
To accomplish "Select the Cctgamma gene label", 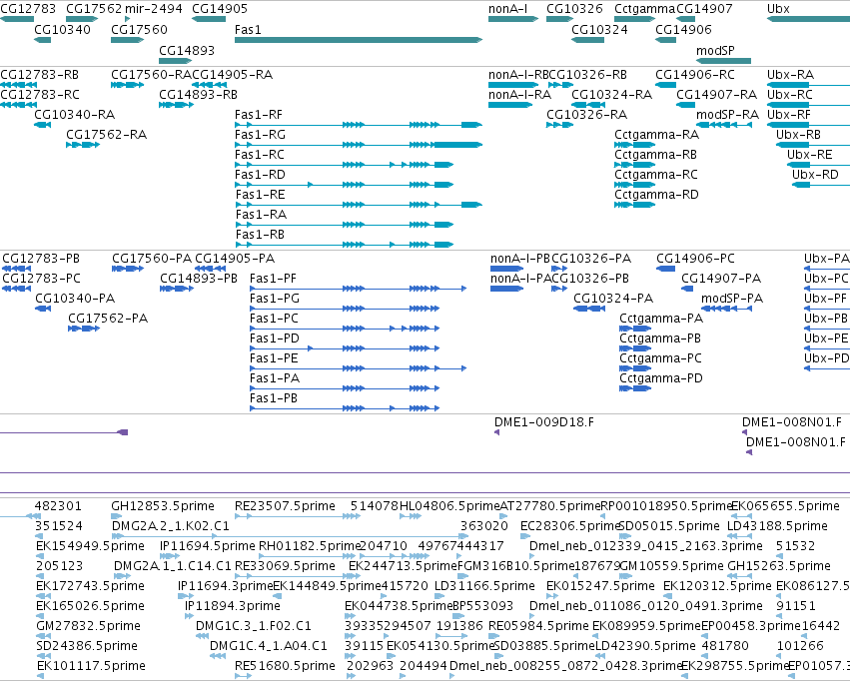I will coord(644,9).
